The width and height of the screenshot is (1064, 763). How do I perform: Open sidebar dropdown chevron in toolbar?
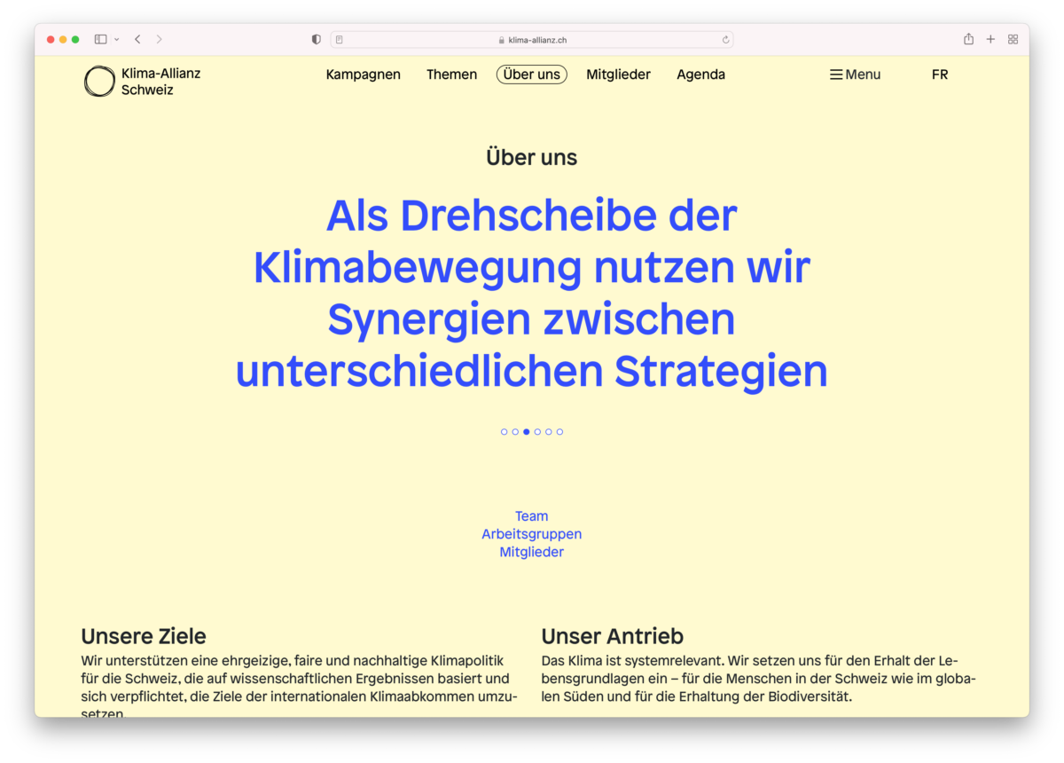(117, 39)
